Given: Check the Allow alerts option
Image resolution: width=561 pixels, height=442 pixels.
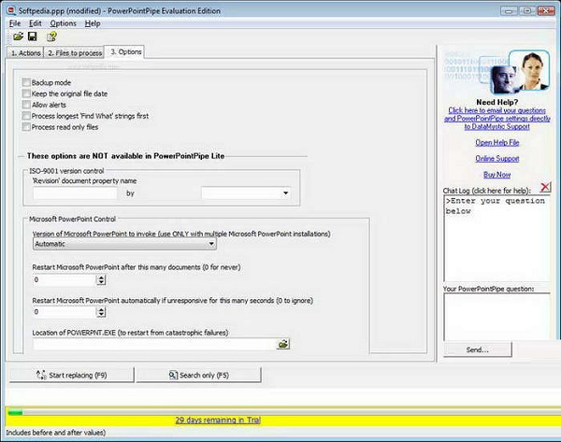Looking at the screenshot, I should [x=26, y=105].
